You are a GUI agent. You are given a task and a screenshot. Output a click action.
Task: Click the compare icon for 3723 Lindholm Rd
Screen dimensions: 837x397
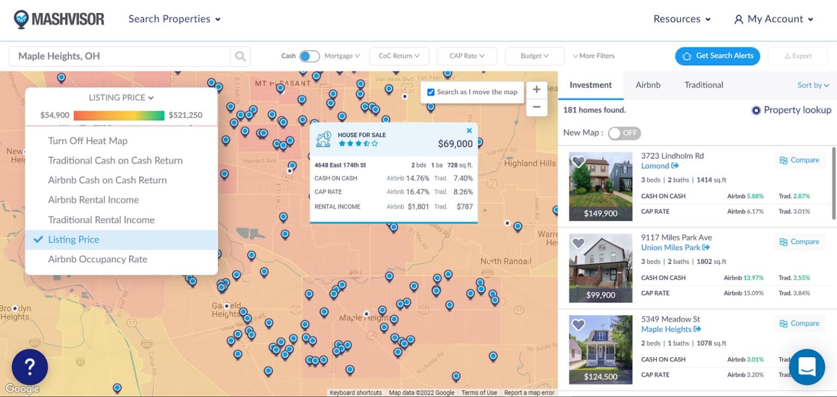tap(784, 160)
